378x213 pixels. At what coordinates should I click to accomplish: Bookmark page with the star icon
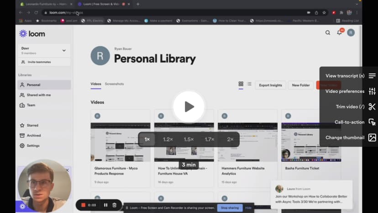click(x=324, y=12)
